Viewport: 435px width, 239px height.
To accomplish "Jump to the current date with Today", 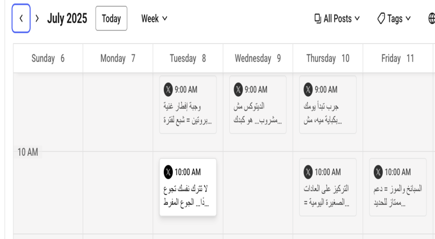I will (x=111, y=18).
